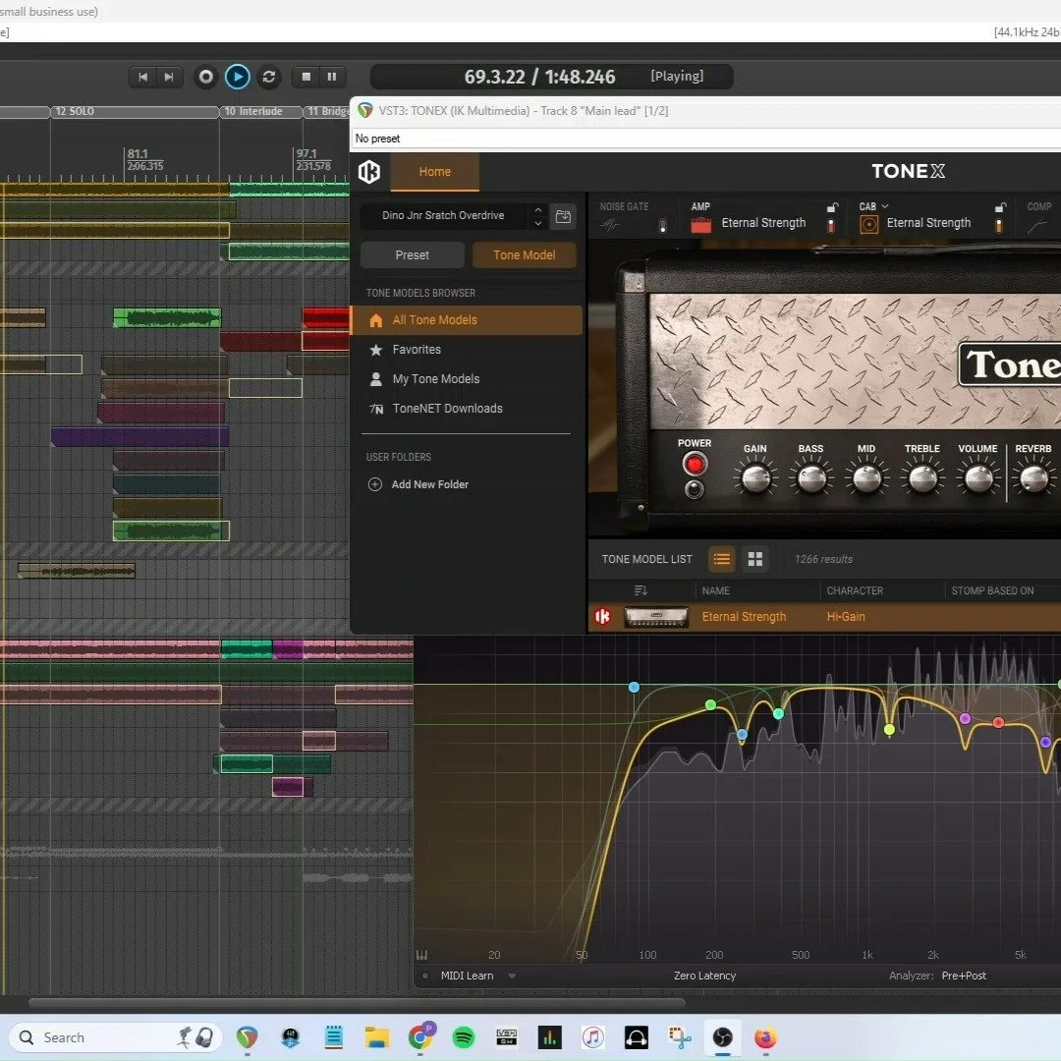
Task: Select the Eternal Strength tone model row
Action: pos(825,616)
